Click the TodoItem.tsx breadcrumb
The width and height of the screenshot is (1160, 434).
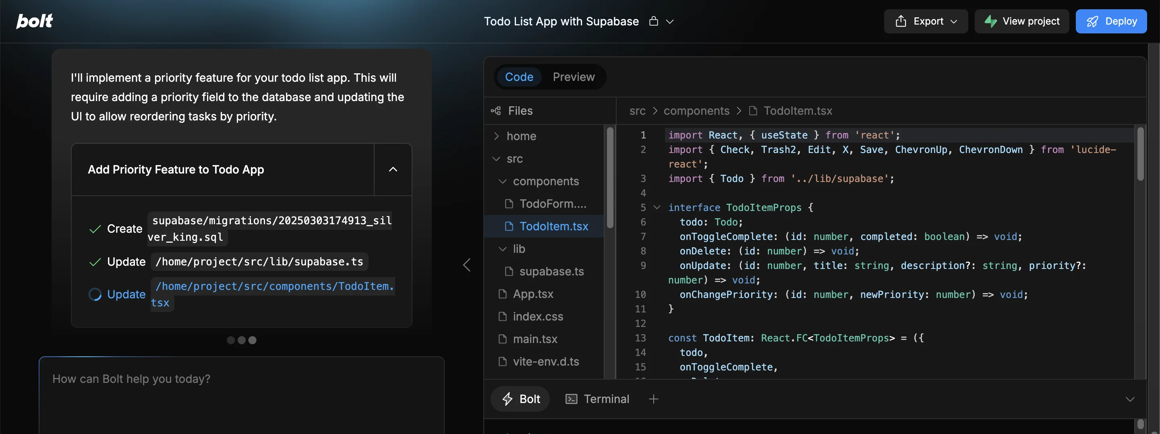797,111
